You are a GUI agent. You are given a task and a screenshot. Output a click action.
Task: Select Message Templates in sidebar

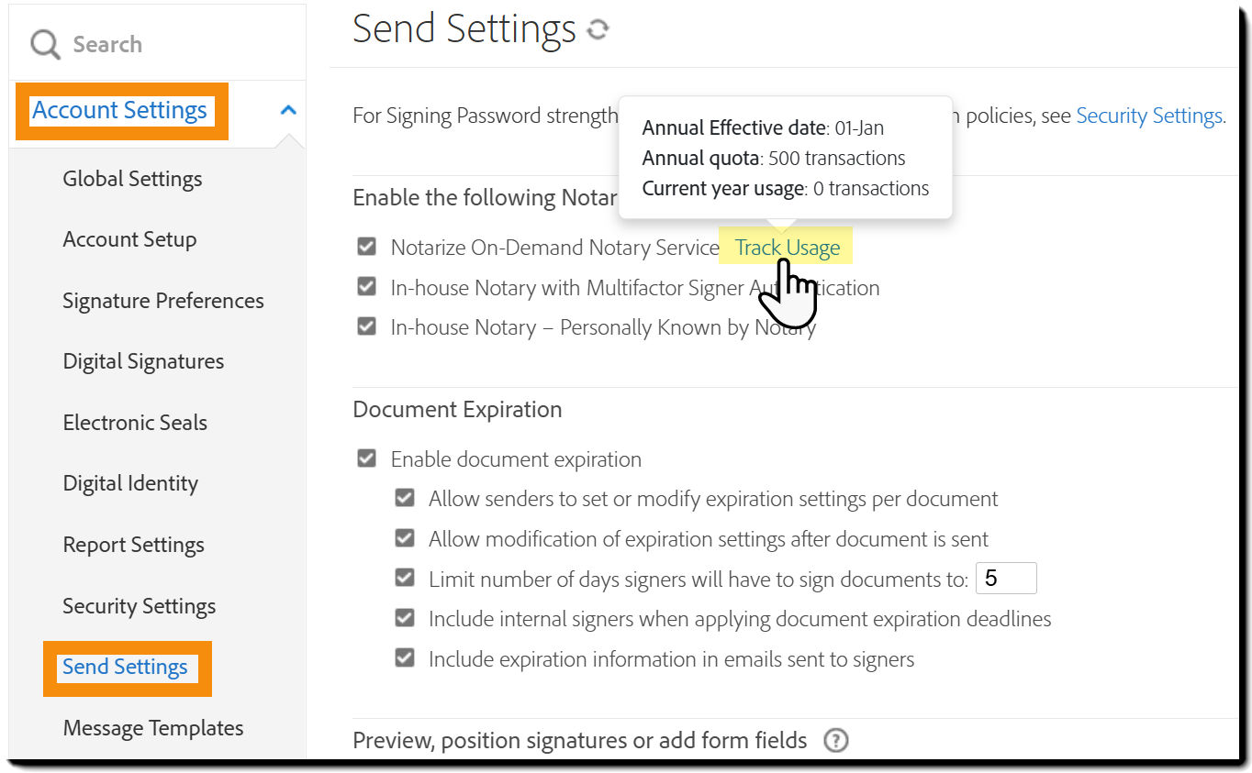point(152,728)
